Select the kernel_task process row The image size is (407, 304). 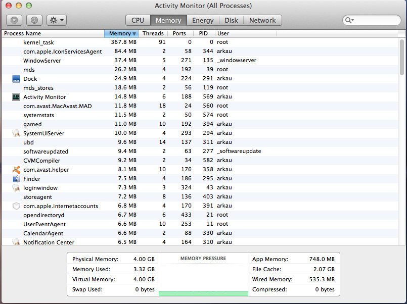tap(200, 42)
